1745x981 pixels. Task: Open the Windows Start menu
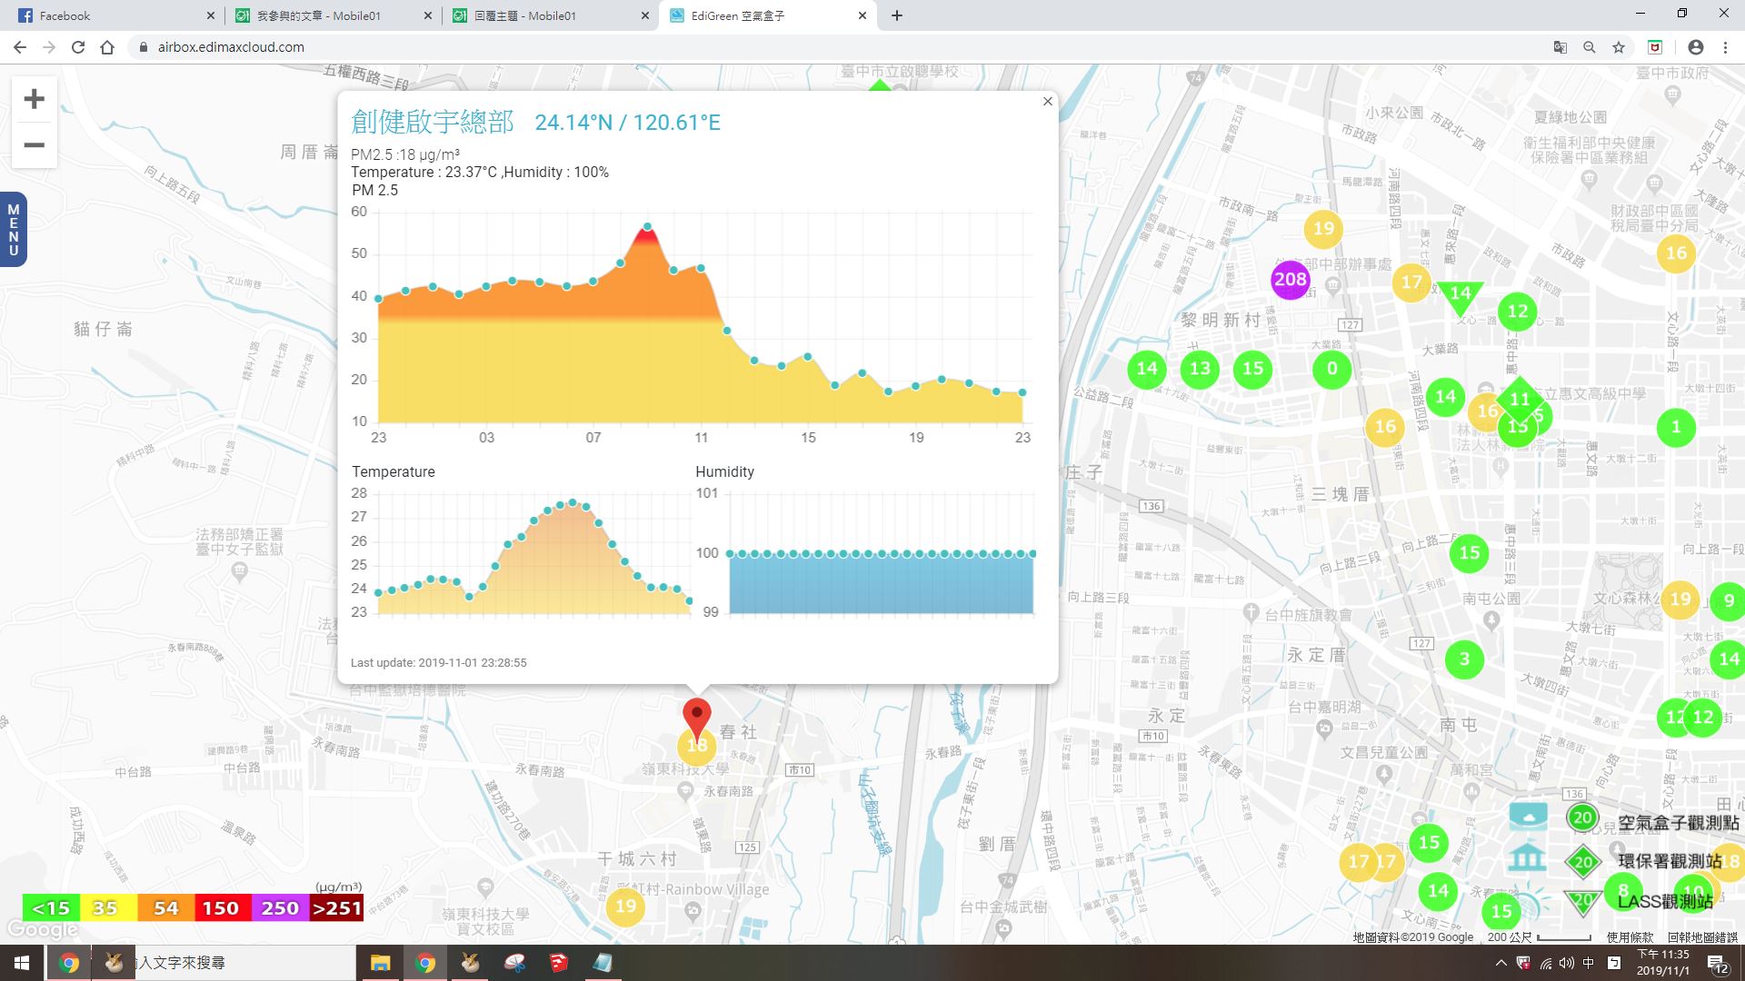pos(22,963)
